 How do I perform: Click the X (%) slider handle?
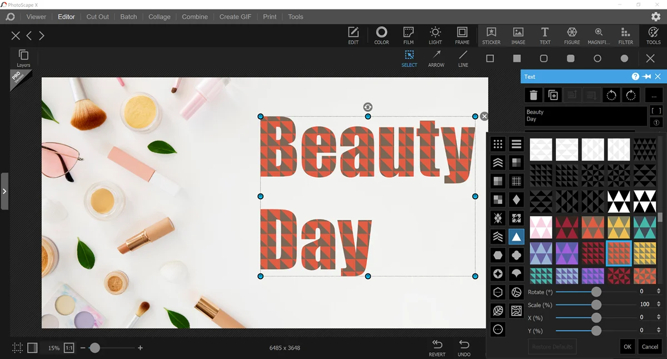click(x=596, y=318)
